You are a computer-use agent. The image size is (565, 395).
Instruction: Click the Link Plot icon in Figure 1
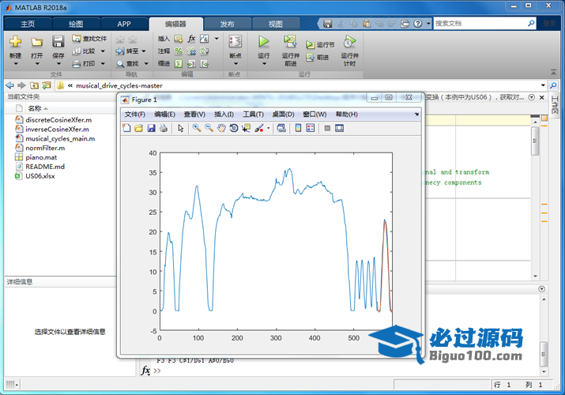pyautogui.click(x=281, y=128)
